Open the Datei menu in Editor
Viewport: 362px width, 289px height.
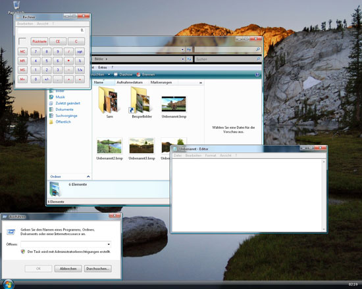click(x=178, y=156)
